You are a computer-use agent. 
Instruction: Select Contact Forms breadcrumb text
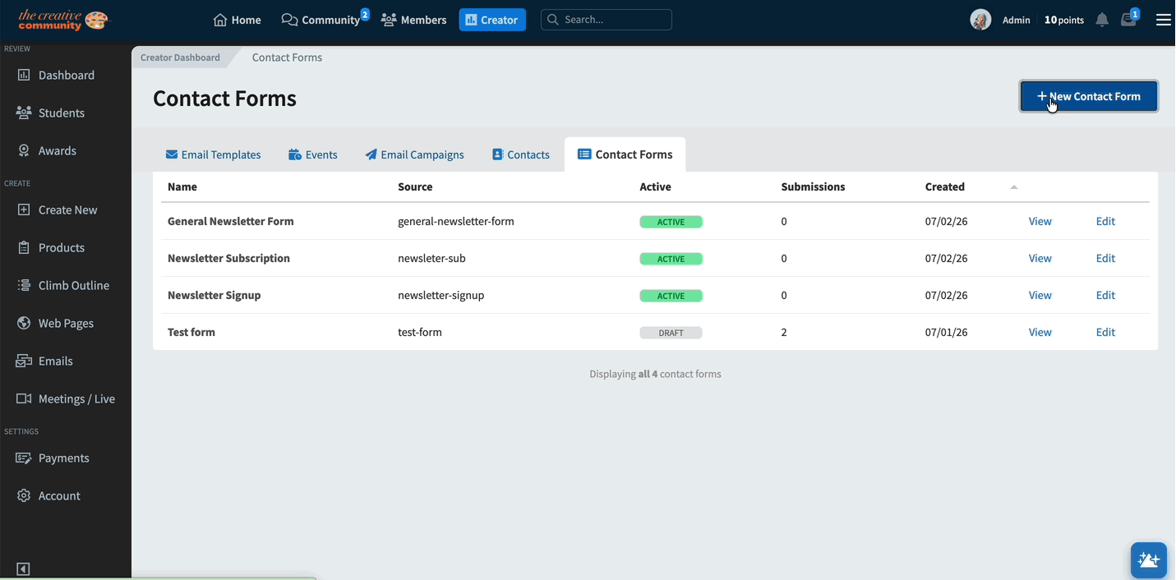(287, 58)
